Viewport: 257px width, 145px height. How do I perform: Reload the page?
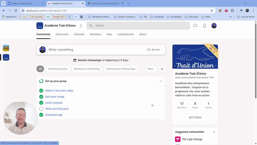tap(16, 11)
